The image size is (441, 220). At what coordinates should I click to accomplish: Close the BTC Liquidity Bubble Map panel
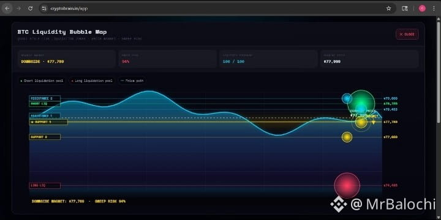tap(407, 34)
